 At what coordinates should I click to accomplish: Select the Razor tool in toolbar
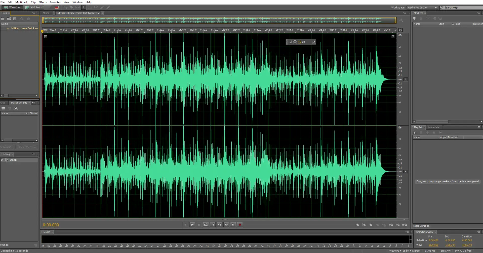point(71,8)
